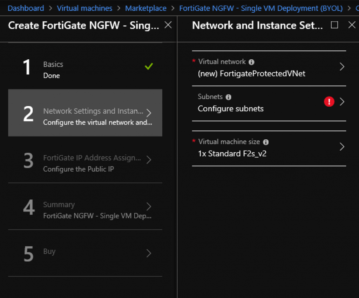Image resolution: width=359 pixels, height=298 pixels.
Task: Open step 4 Summary
Action: (85, 206)
